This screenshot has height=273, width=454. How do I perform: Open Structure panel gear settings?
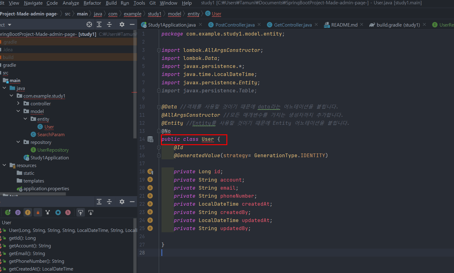point(122,202)
